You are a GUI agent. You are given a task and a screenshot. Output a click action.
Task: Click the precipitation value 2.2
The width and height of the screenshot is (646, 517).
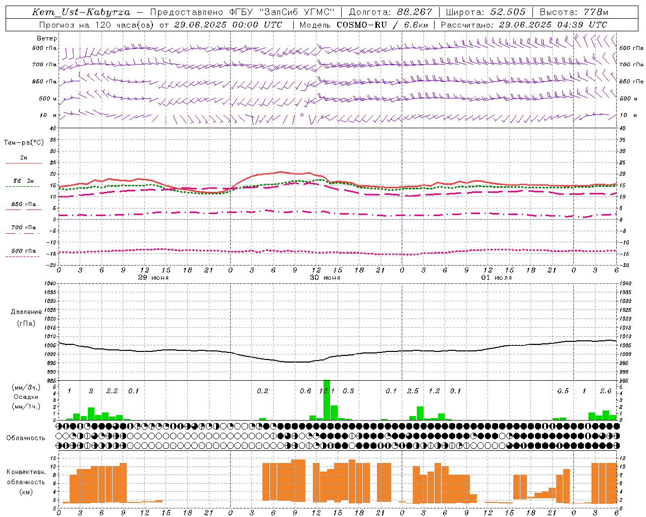[x=112, y=391]
